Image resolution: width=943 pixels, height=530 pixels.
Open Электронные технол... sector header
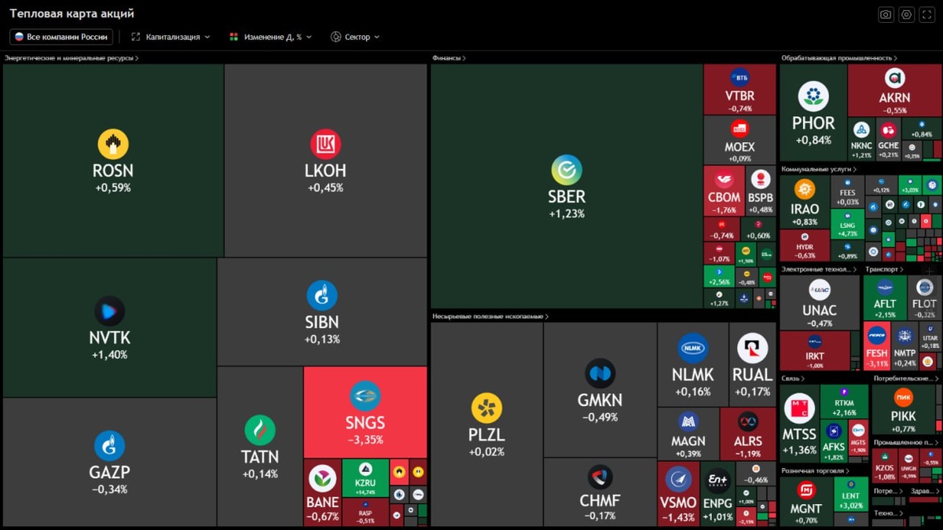(x=819, y=269)
